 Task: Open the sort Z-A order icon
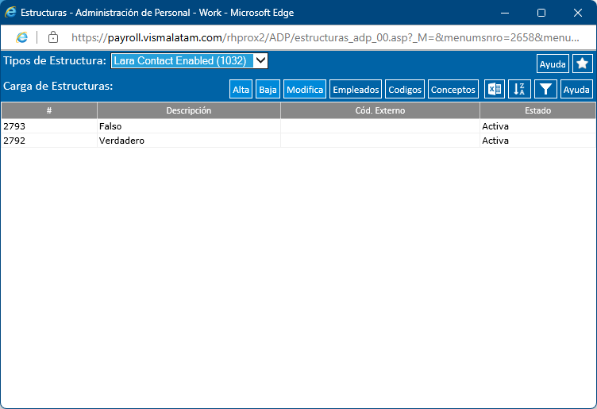[x=519, y=89]
